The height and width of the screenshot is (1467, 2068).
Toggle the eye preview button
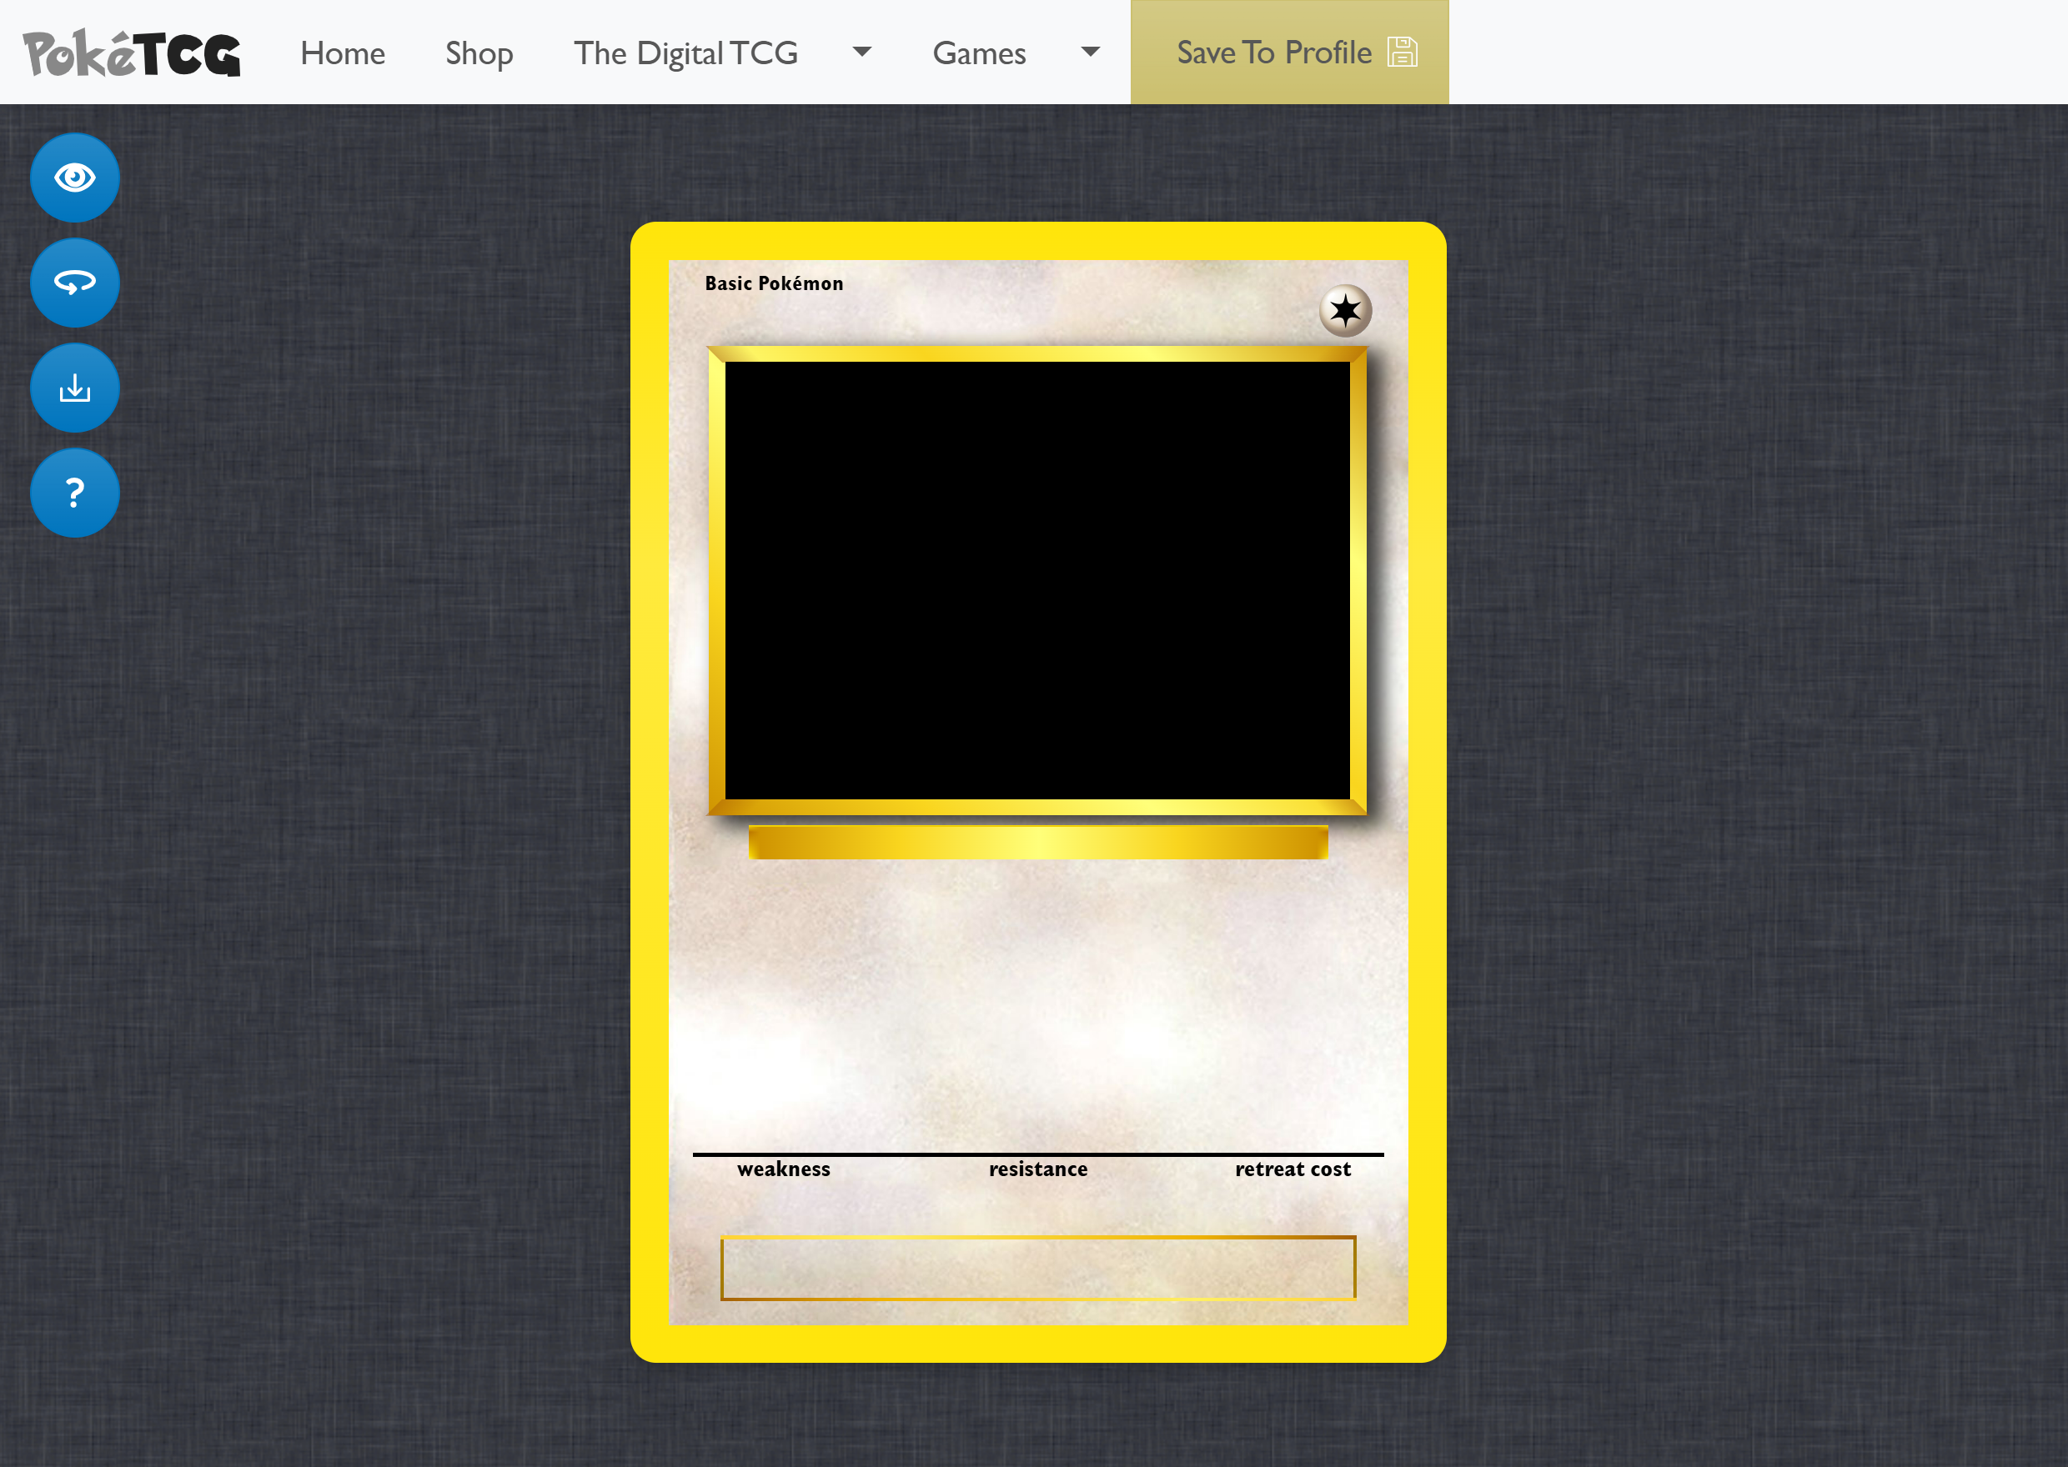click(x=75, y=178)
